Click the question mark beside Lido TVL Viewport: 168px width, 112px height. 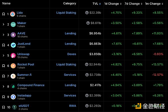click(88, 13)
